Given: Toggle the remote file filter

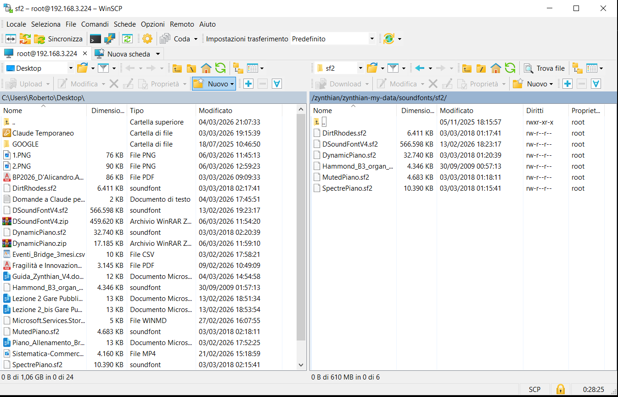Looking at the screenshot, I should [393, 68].
